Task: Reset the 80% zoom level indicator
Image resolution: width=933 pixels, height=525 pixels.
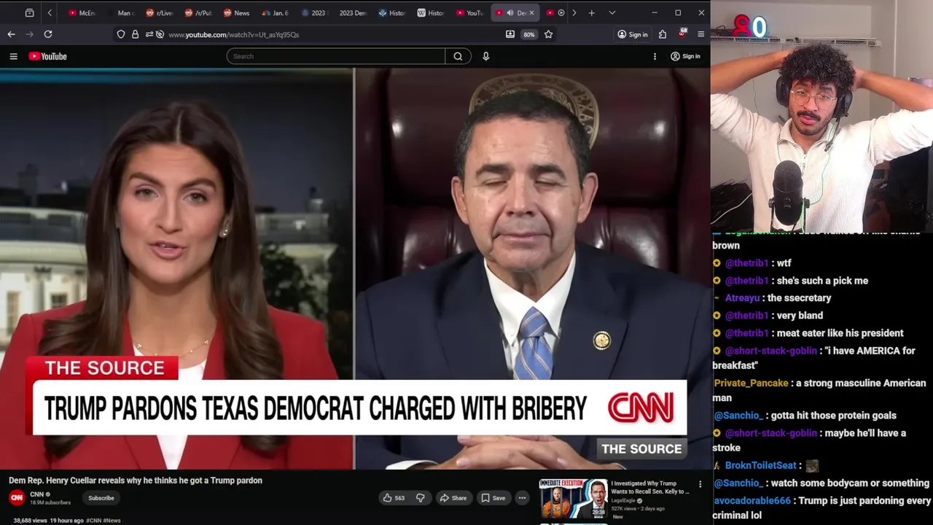Action: pyautogui.click(x=529, y=34)
